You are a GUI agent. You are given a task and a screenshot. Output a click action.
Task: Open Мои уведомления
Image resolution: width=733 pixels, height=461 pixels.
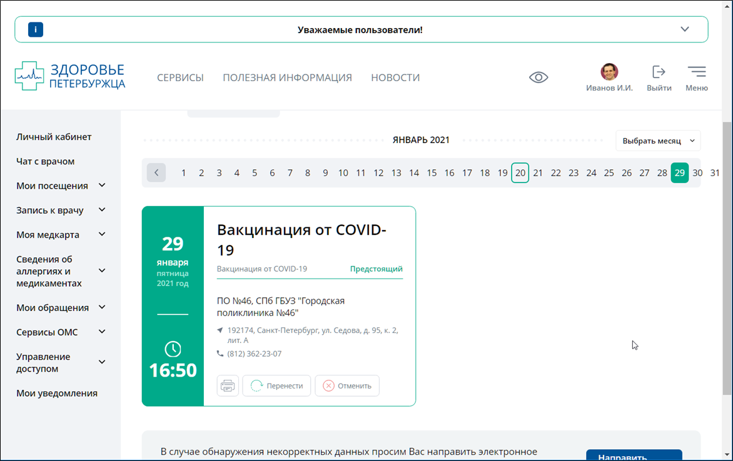click(x=57, y=394)
